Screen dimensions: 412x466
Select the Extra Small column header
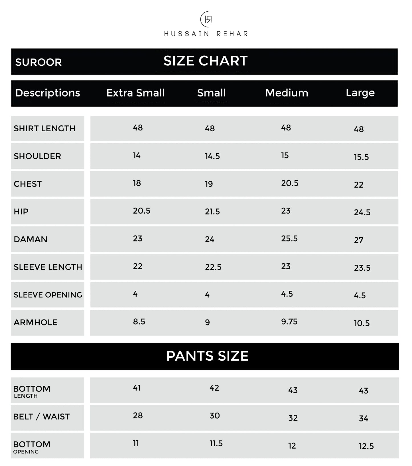pyautogui.click(x=135, y=93)
